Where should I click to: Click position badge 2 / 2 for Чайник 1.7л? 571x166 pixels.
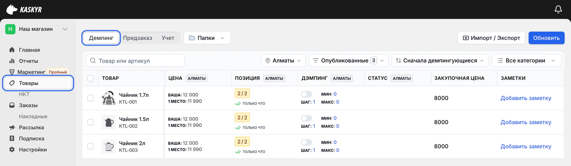click(242, 93)
